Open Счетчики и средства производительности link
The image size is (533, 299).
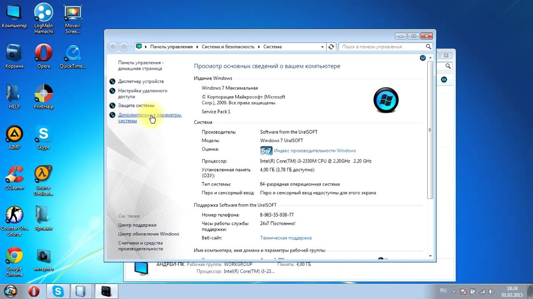click(x=141, y=246)
